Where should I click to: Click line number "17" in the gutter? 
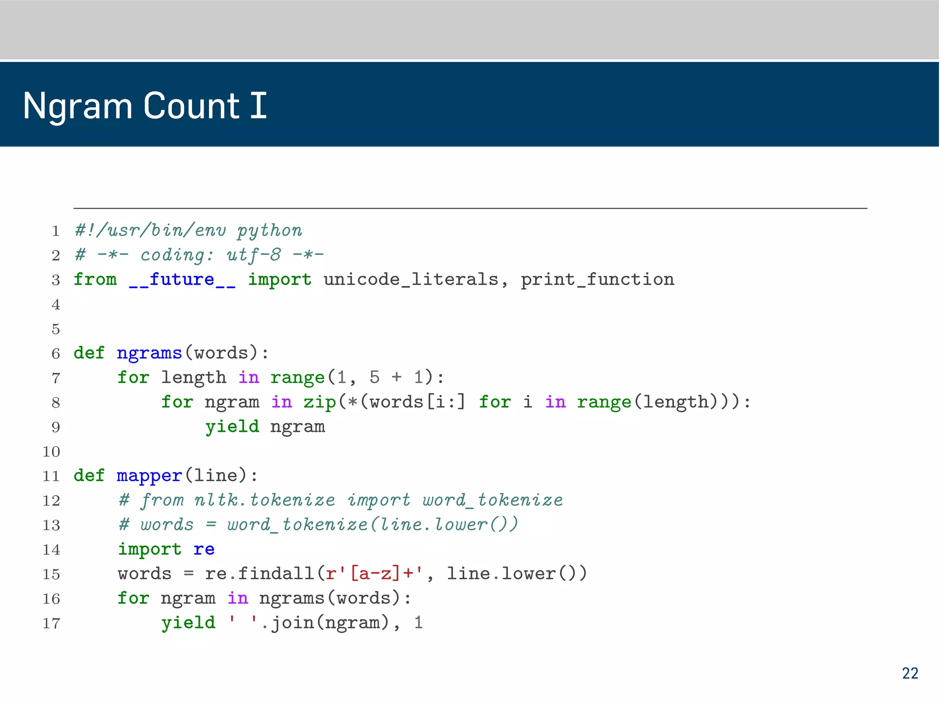click(51, 623)
